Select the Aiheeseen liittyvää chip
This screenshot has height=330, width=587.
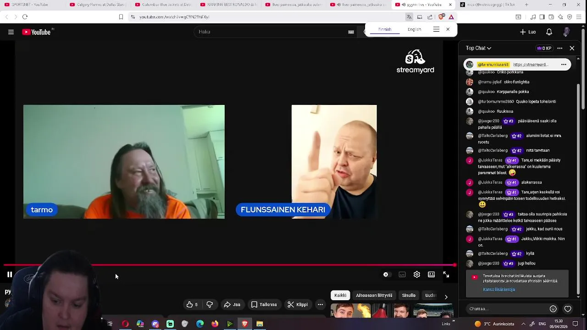coord(374,295)
